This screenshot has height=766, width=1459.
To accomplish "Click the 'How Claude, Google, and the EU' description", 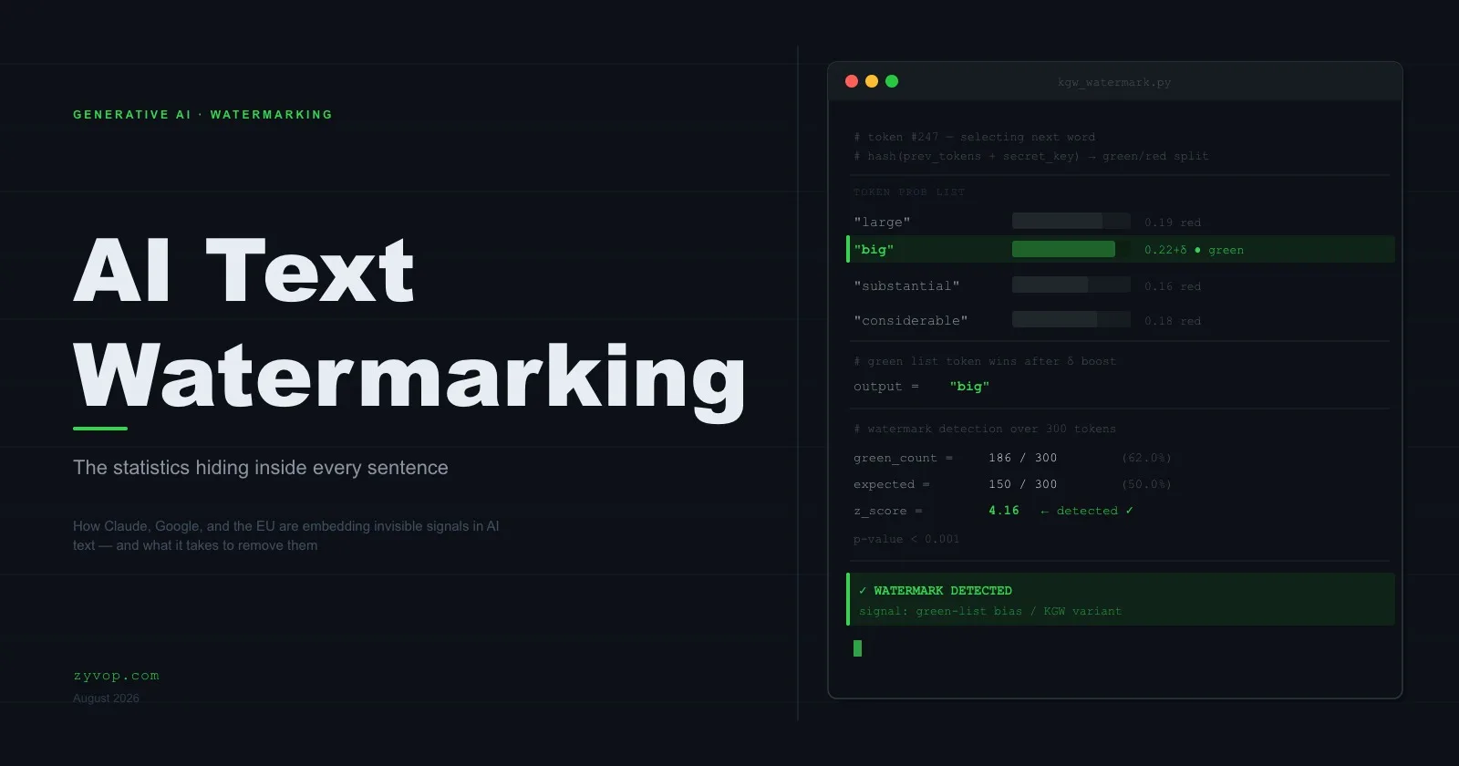I will click(x=286, y=535).
